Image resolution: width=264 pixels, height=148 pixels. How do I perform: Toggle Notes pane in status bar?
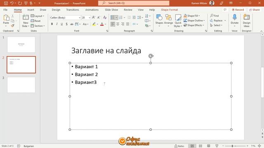[x=179, y=146]
